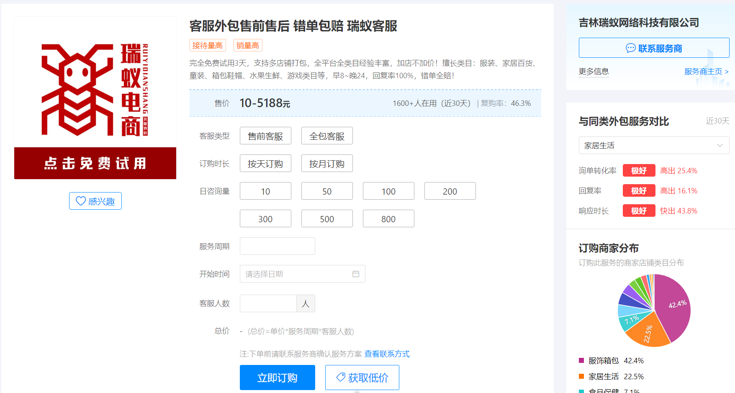This screenshot has width=735, height=393.
Task: Click the 销量高 tag
Action: tap(248, 45)
